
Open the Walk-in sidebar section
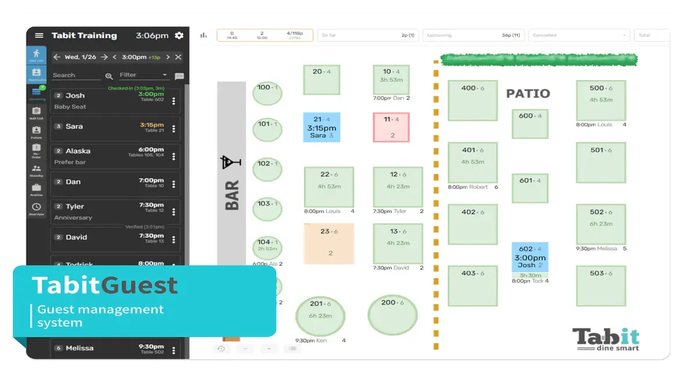tap(36, 54)
